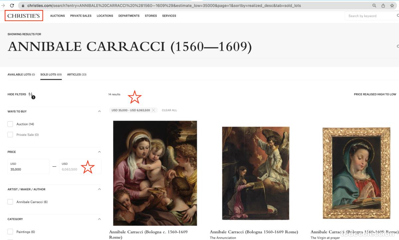
Task: Remove the USD 35,000 price filter chip
Action: point(154,110)
